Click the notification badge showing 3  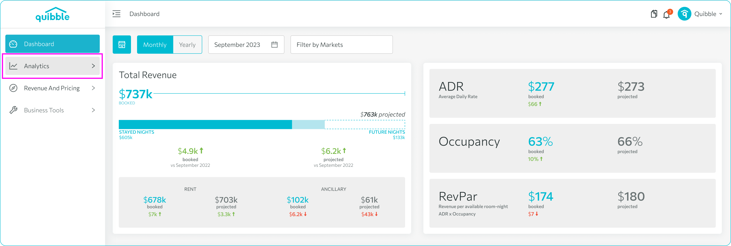[670, 12]
